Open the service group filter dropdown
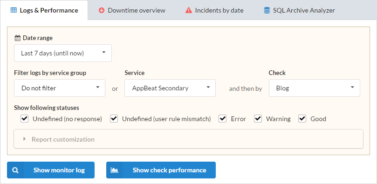The image size is (377, 184). [60, 88]
